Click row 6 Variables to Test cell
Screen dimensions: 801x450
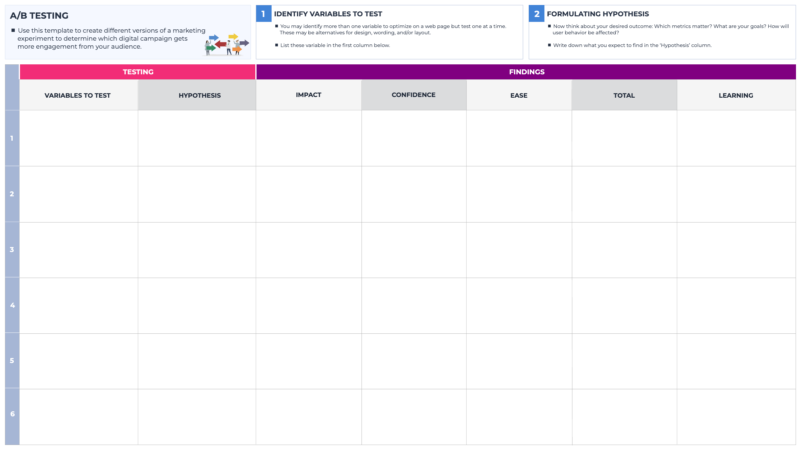tap(79, 417)
